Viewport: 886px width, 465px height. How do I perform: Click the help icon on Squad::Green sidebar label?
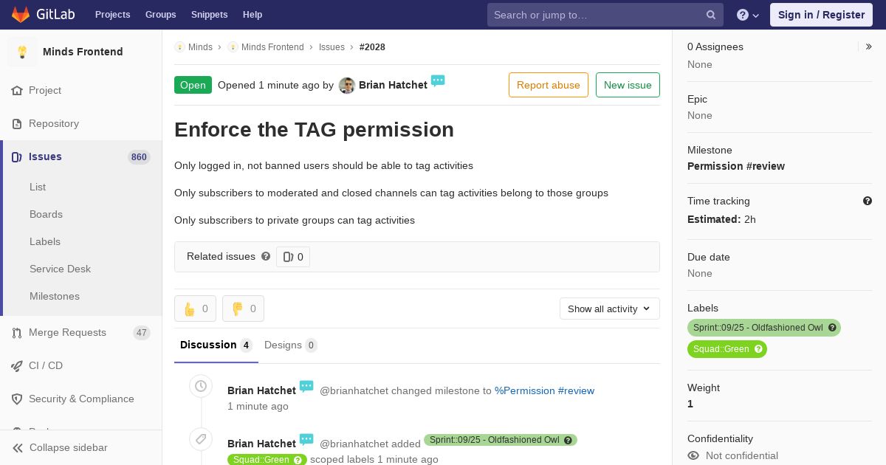(758, 349)
